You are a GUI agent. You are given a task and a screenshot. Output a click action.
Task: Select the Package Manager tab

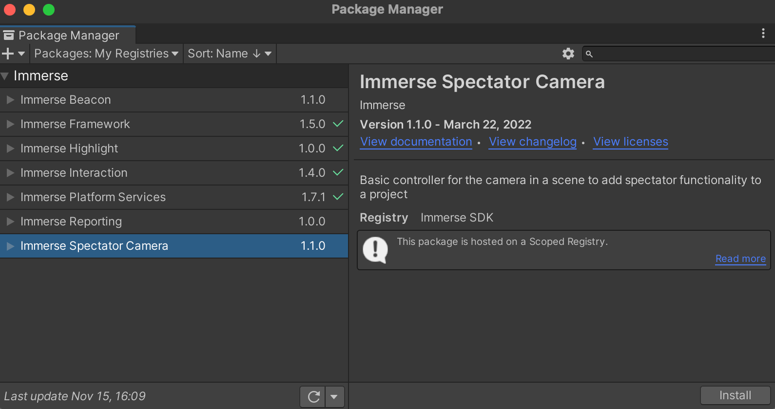click(68, 36)
